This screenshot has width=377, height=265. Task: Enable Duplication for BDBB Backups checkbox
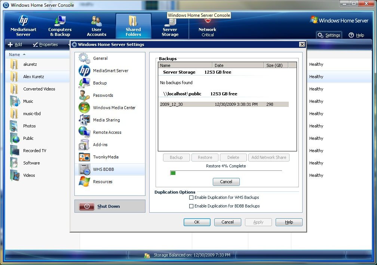[x=191, y=206]
